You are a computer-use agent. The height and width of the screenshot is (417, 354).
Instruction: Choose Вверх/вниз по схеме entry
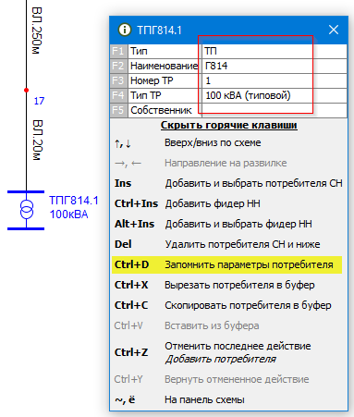tap(213, 142)
